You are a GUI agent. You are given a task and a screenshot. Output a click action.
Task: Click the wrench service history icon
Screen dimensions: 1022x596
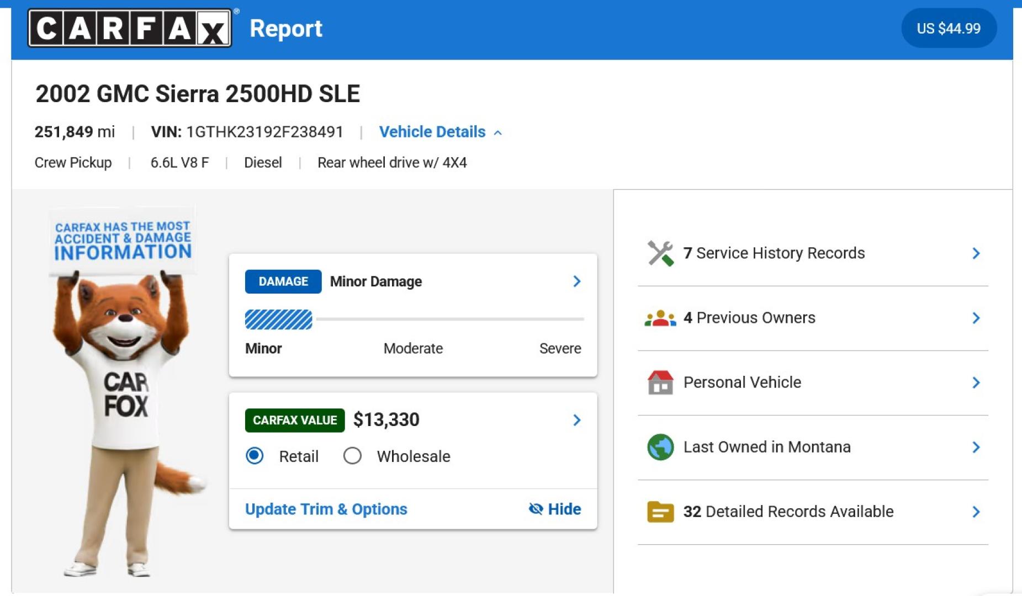pos(660,253)
